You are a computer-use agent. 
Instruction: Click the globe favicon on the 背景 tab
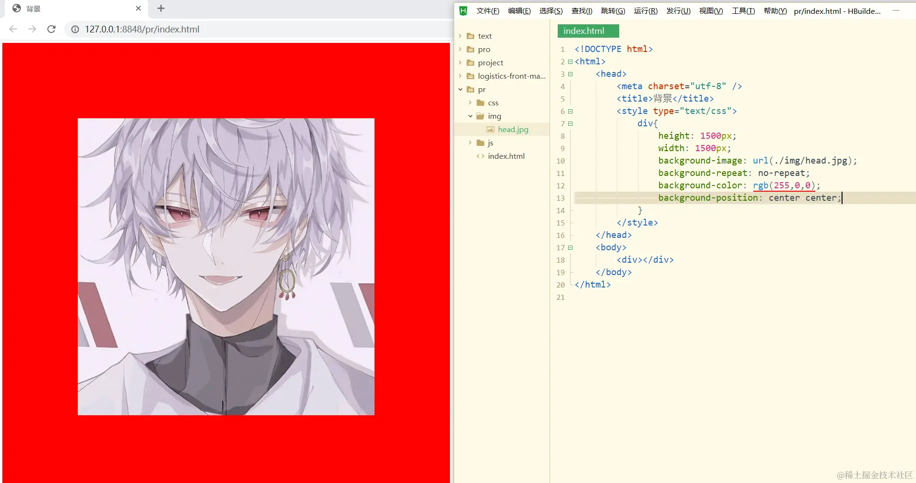coord(17,8)
